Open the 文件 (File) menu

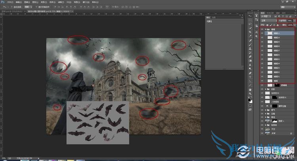point(10,2)
